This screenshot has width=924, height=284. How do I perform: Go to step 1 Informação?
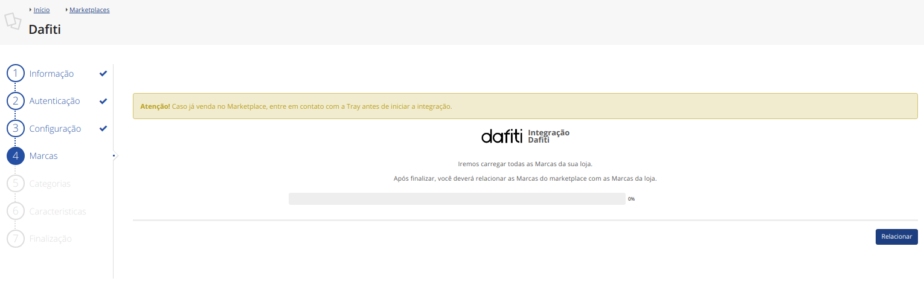pyautogui.click(x=51, y=74)
